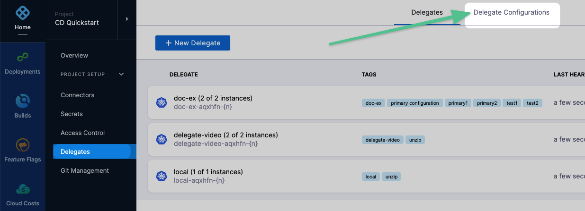585x211 pixels.
Task: Expand project selector arrow beside CD Quickstart
Action: click(x=127, y=19)
